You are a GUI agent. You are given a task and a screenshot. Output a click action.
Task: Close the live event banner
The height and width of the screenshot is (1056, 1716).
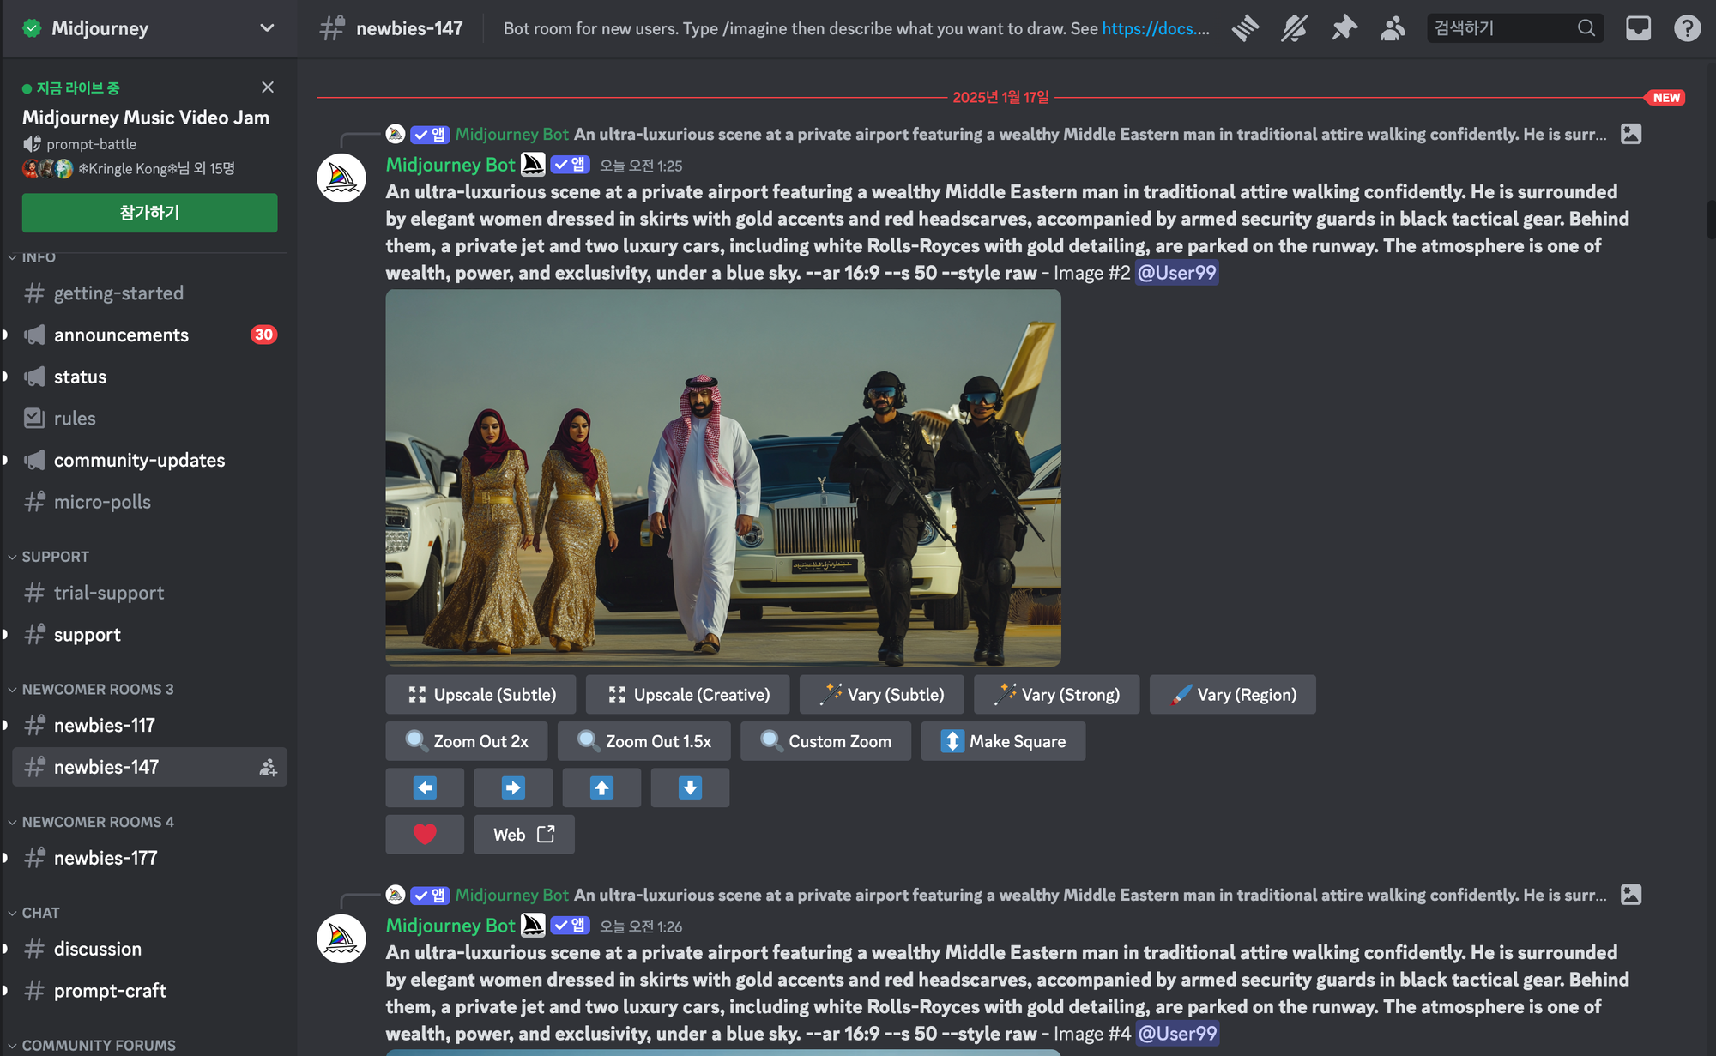coord(268,87)
